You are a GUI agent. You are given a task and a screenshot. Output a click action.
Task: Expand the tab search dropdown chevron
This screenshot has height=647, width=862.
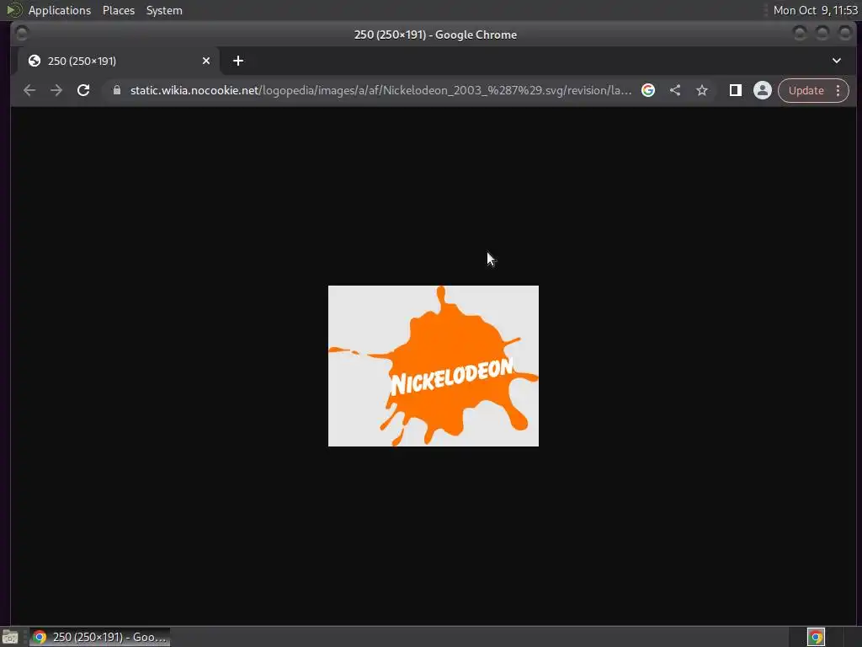837,61
